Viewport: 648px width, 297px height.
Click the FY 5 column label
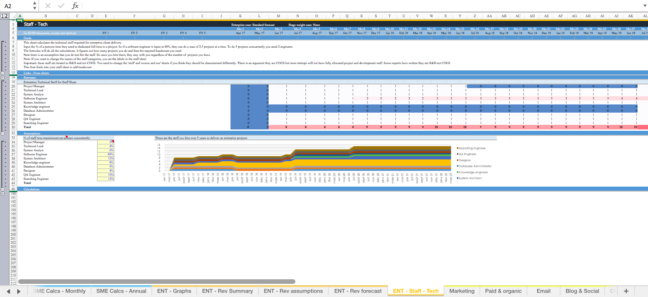[x=202, y=33]
